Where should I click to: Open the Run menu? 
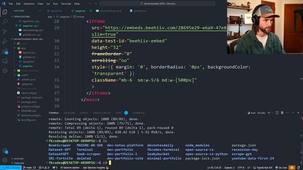coord(55,4)
